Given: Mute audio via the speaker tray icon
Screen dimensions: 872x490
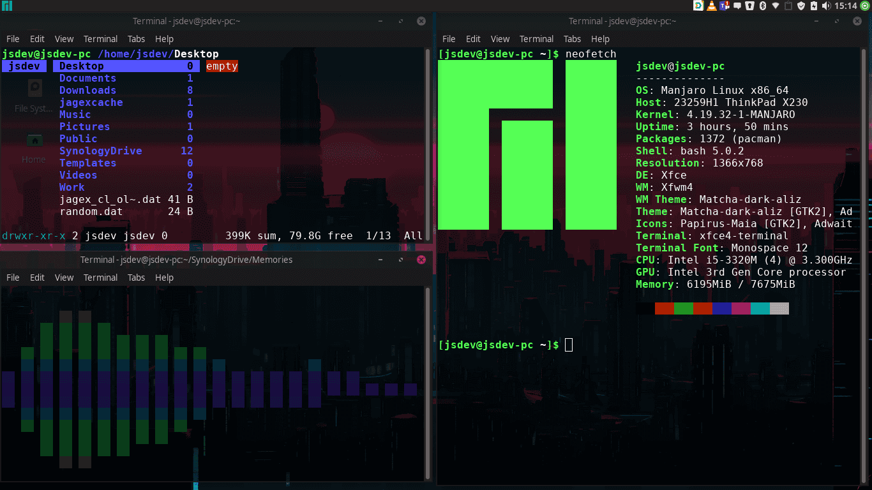Looking at the screenshot, I should (x=827, y=6).
